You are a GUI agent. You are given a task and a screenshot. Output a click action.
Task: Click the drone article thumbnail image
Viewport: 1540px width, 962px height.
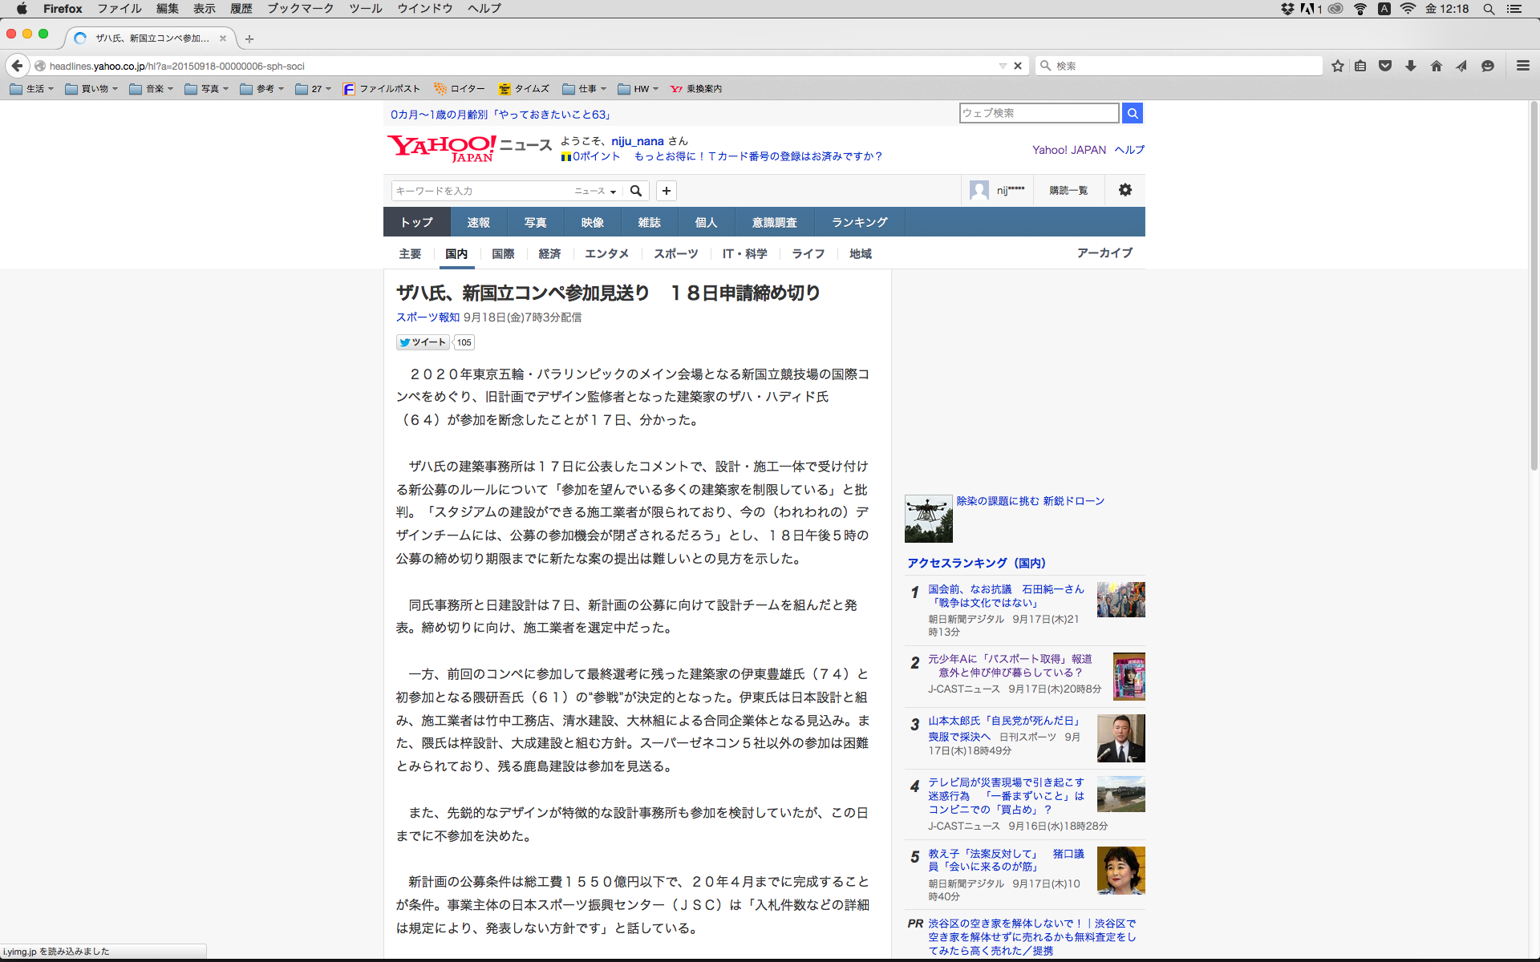click(928, 519)
